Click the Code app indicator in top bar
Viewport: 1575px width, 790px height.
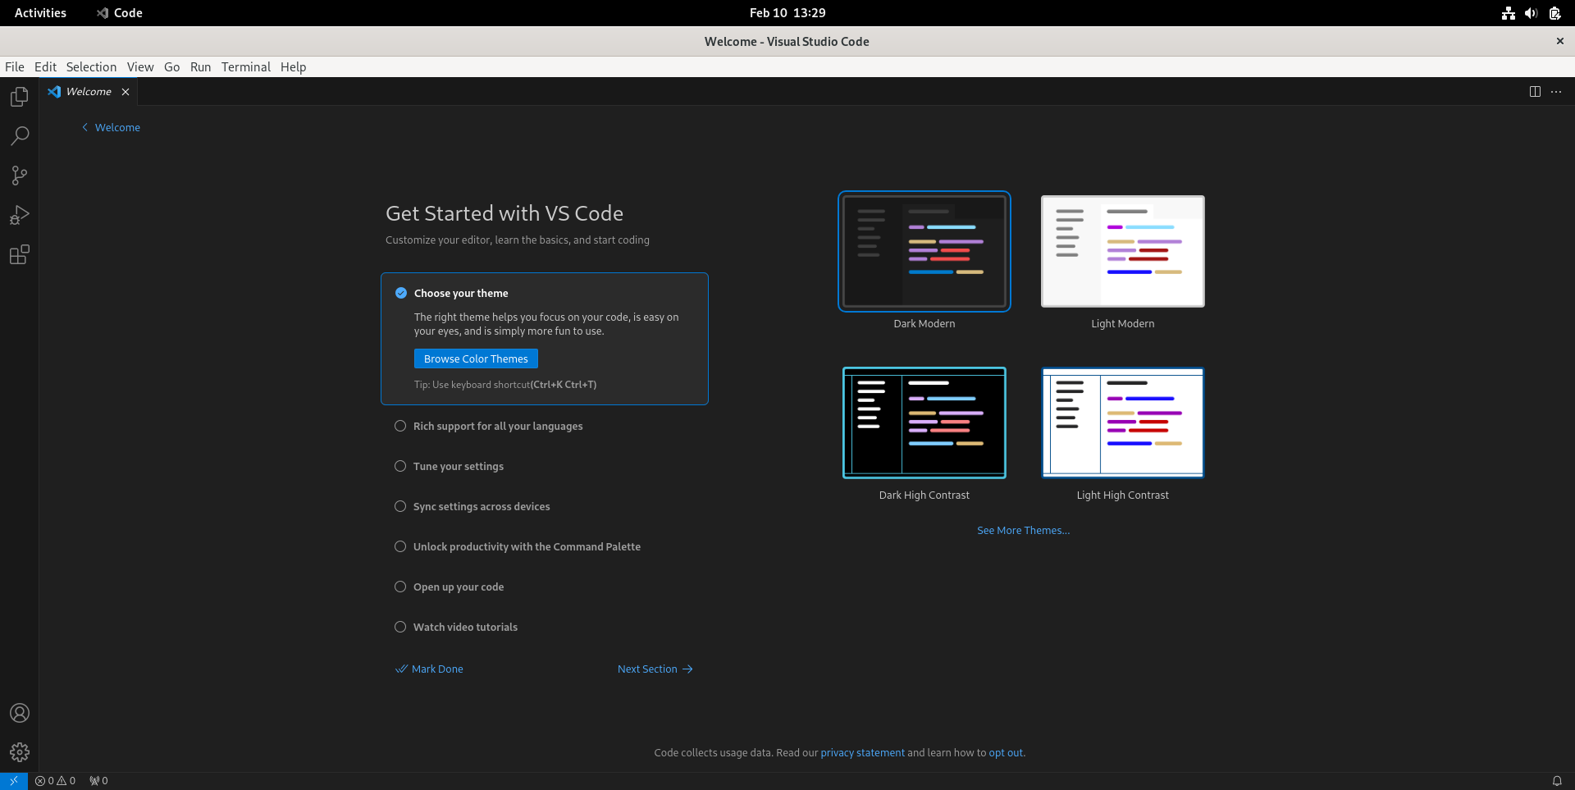click(120, 13)
